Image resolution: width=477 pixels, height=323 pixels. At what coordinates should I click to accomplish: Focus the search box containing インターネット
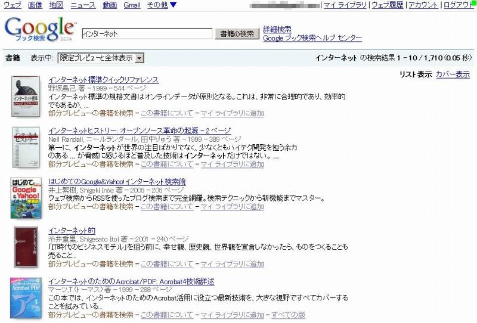click(x=147, y=33)
